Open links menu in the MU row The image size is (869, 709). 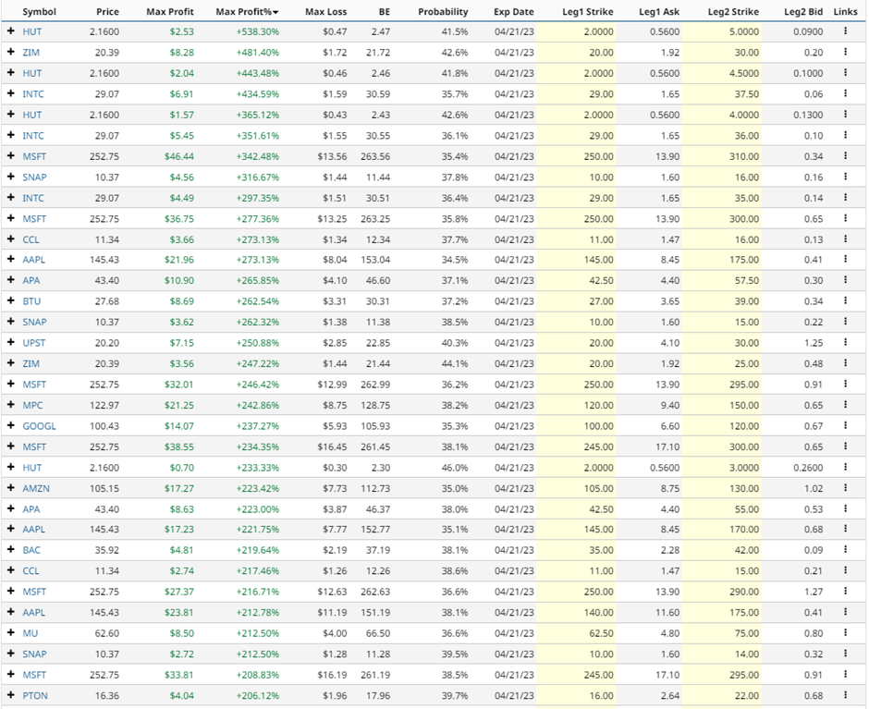pyautogui.click(x=845, y=632)
